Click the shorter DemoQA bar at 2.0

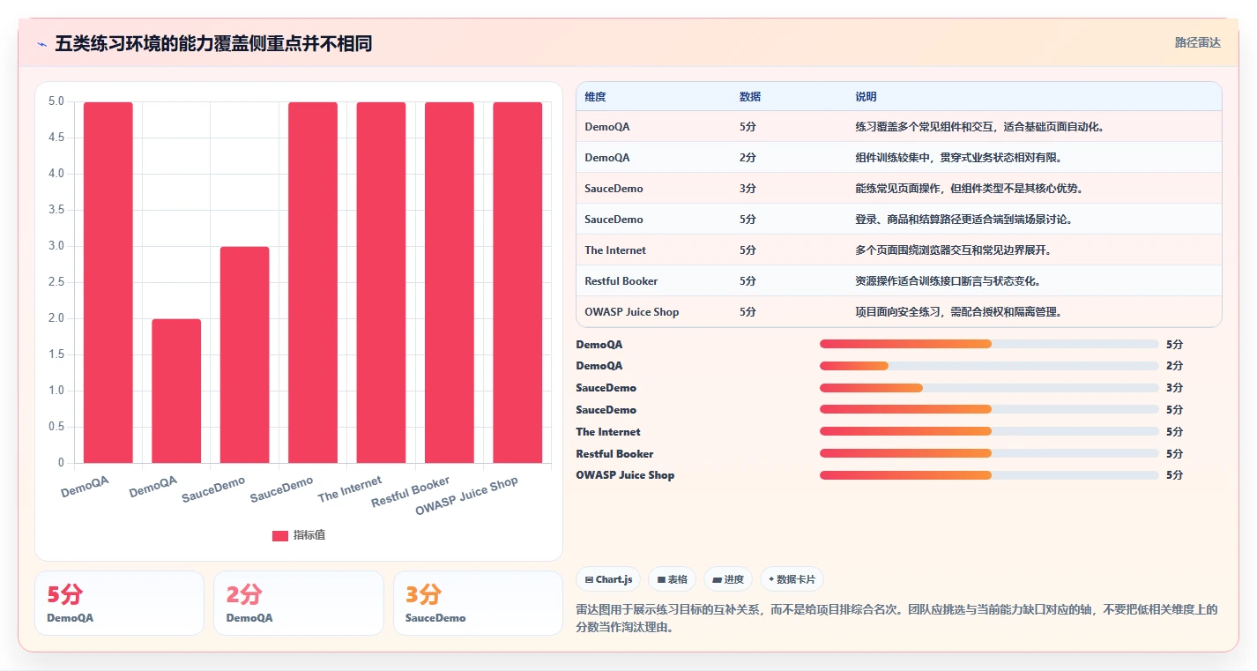(x=176, y=391)
